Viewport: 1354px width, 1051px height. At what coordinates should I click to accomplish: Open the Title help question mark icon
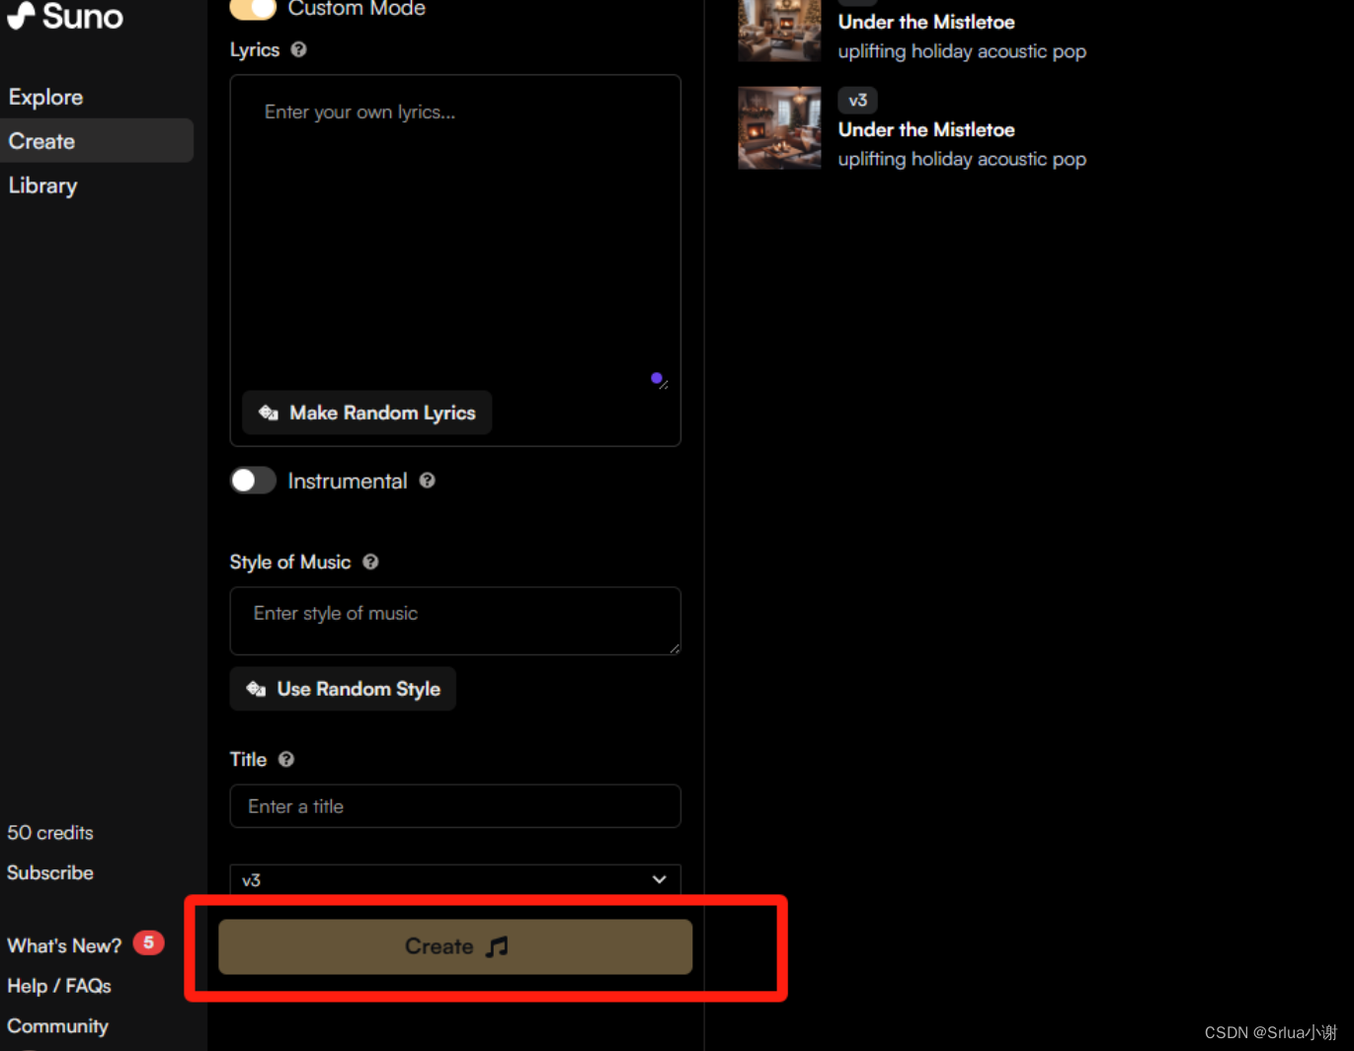point(286,759)
